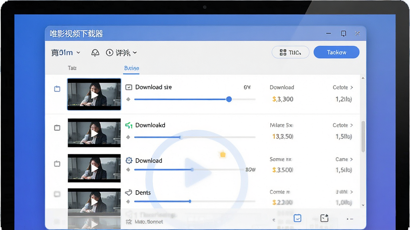Expand the chevron in Dents row
This screenshot has width=410, height=230.
click(352, 192)
